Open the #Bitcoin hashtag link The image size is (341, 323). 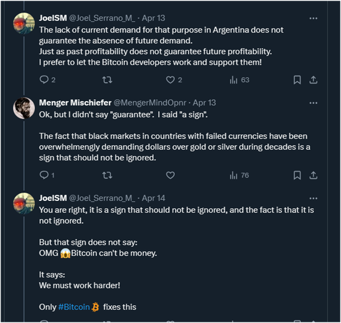pyautogui.click(x=73, y=307)
